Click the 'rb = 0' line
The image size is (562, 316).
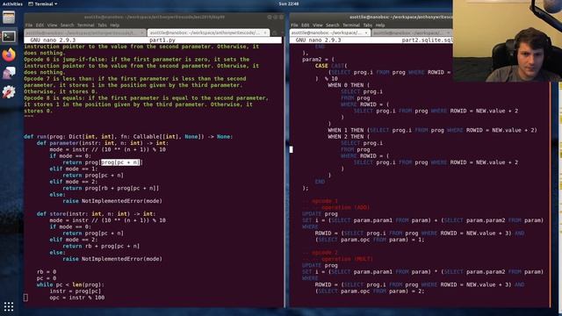point(47,272)
